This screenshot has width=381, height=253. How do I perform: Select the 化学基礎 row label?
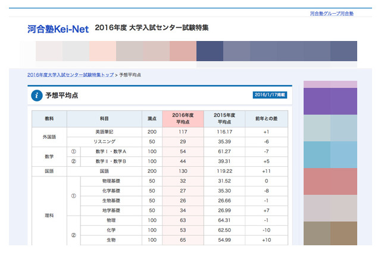tap(111, 191)
